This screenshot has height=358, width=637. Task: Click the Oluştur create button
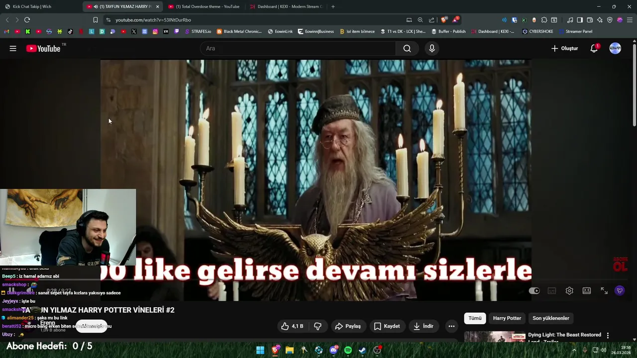click(x=565, y=48)
